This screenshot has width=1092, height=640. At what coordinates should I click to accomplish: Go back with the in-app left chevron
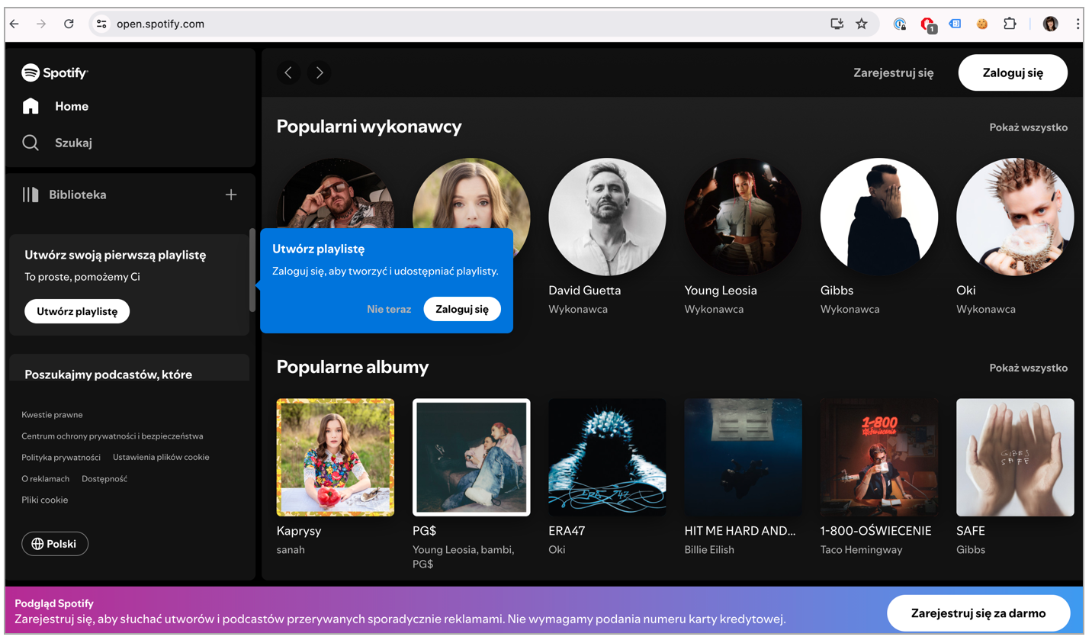(x=288, y=72)
